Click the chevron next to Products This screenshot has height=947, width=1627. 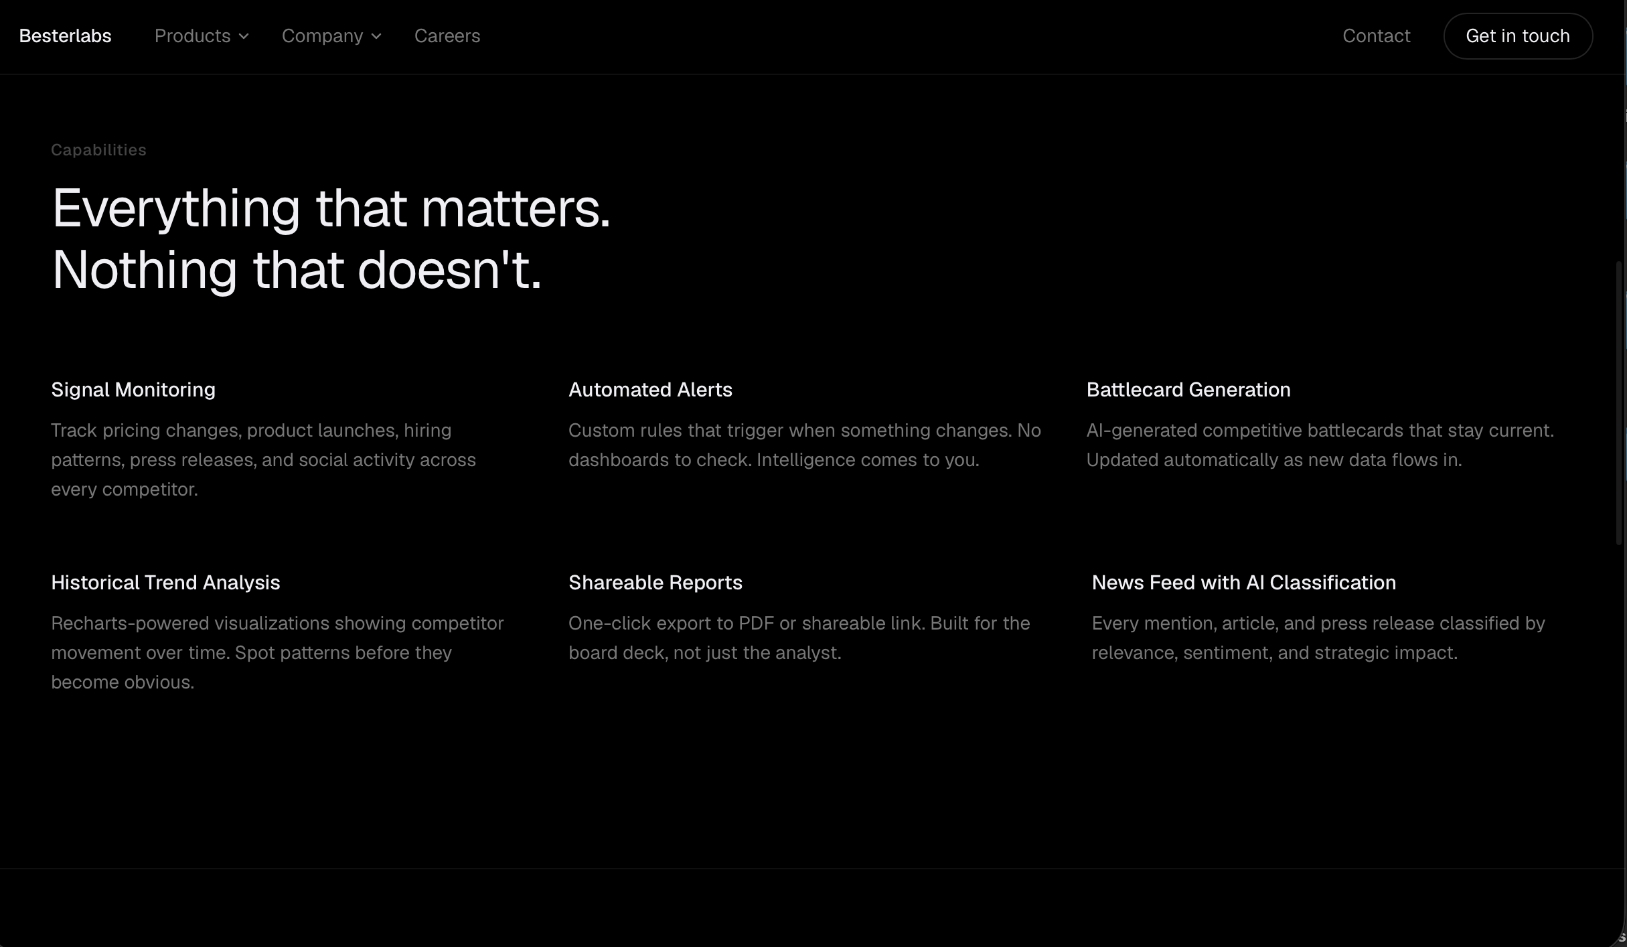[x=244, y=37]
